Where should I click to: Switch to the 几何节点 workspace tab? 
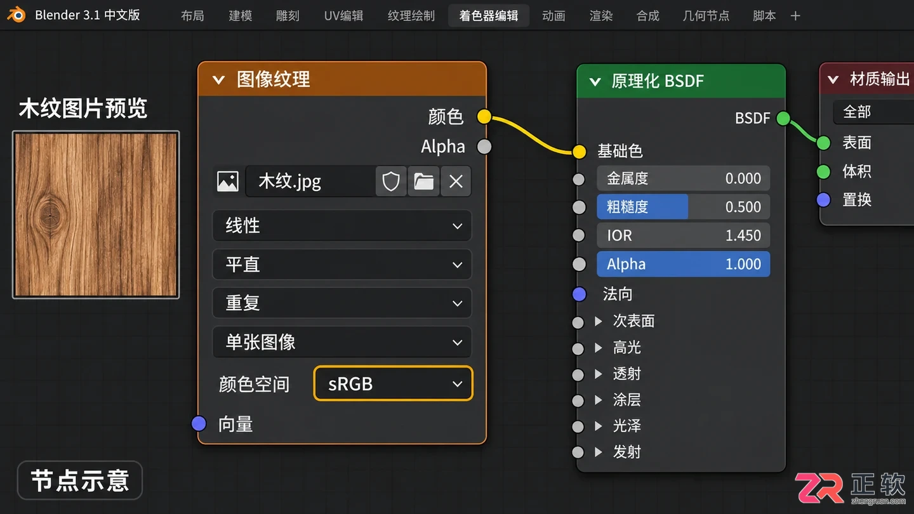coord(706,16)
